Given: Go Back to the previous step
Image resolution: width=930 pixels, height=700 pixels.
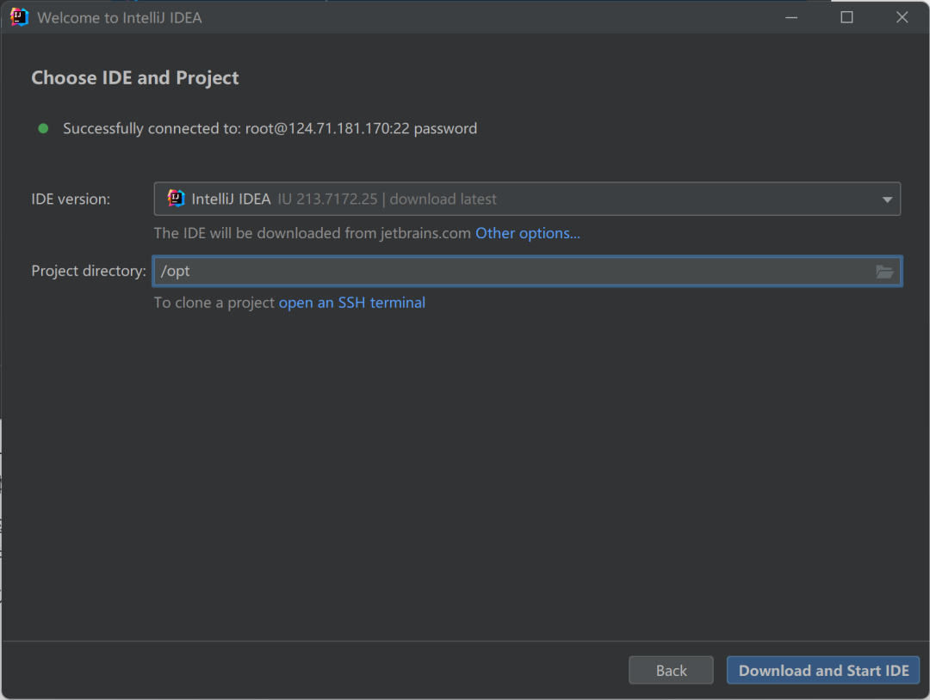Looking at the screenshot, I should click(x=671, y=671).
